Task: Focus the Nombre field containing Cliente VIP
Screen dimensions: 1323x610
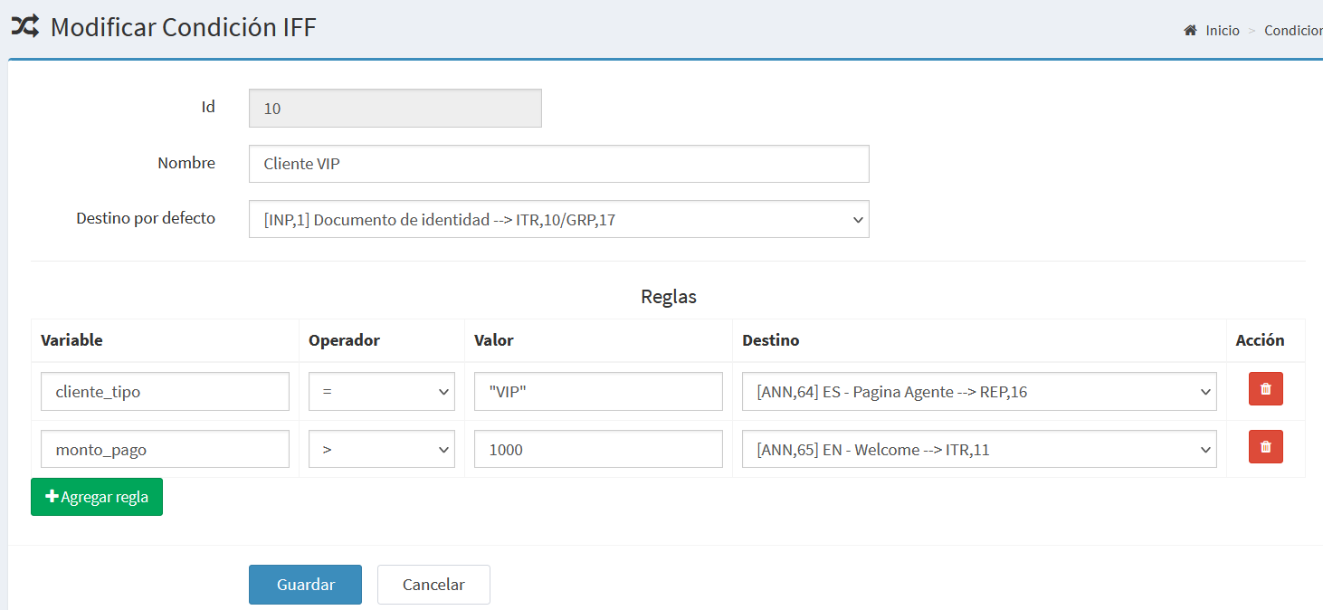Action: pos(558,164)
